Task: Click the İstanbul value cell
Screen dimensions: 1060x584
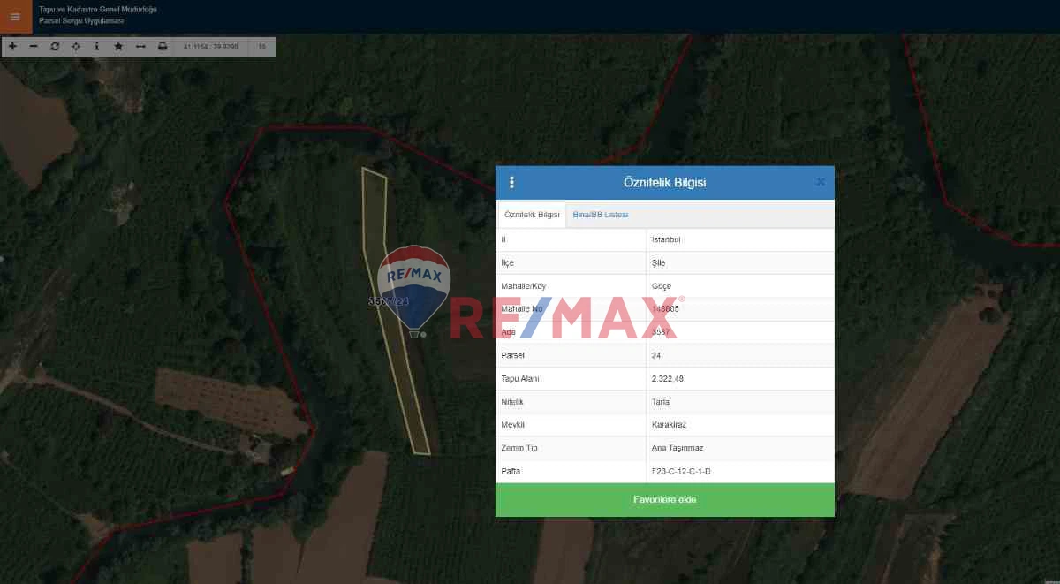Action: click(x=740, y=239)
